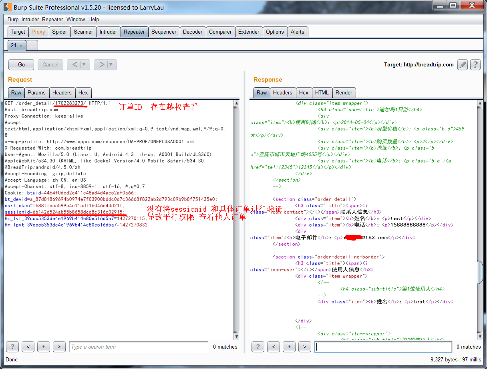487x369 pixels.
Task: Select the response Hex tab
Action: click(x=304, y=92)
